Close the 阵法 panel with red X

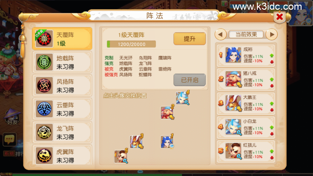[x=279, y=17]
